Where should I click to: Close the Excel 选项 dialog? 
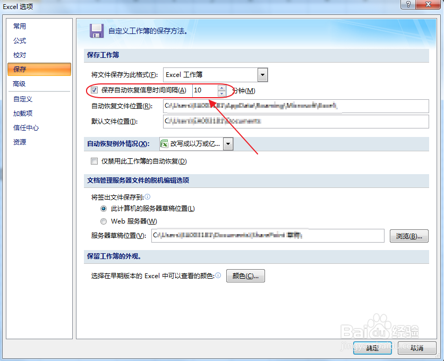click(428, 4)
